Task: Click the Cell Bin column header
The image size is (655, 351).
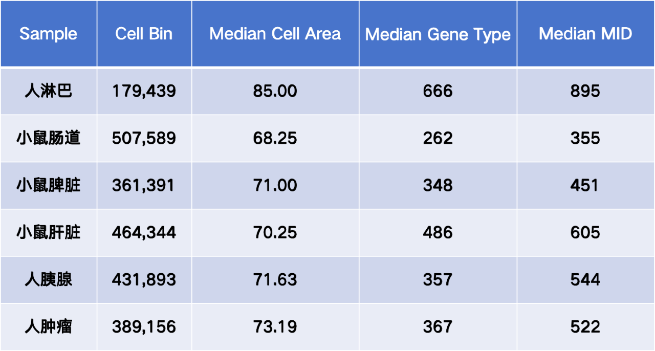Action: click(x=144, y=34)
